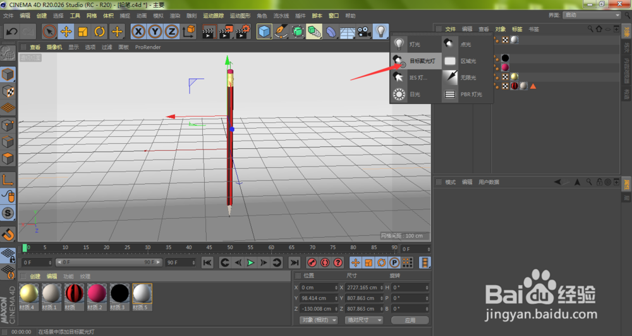Toggle rotation keyframe recording
This screenshot has height=336, width=632.
381,262
